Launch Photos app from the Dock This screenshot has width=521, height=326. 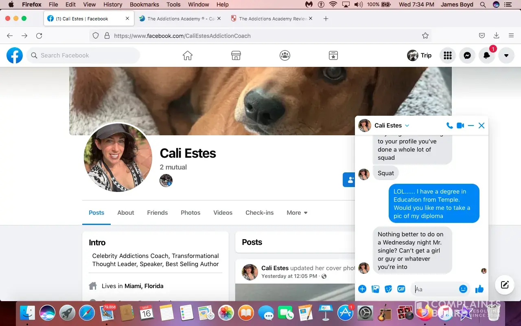click(226, 313)
